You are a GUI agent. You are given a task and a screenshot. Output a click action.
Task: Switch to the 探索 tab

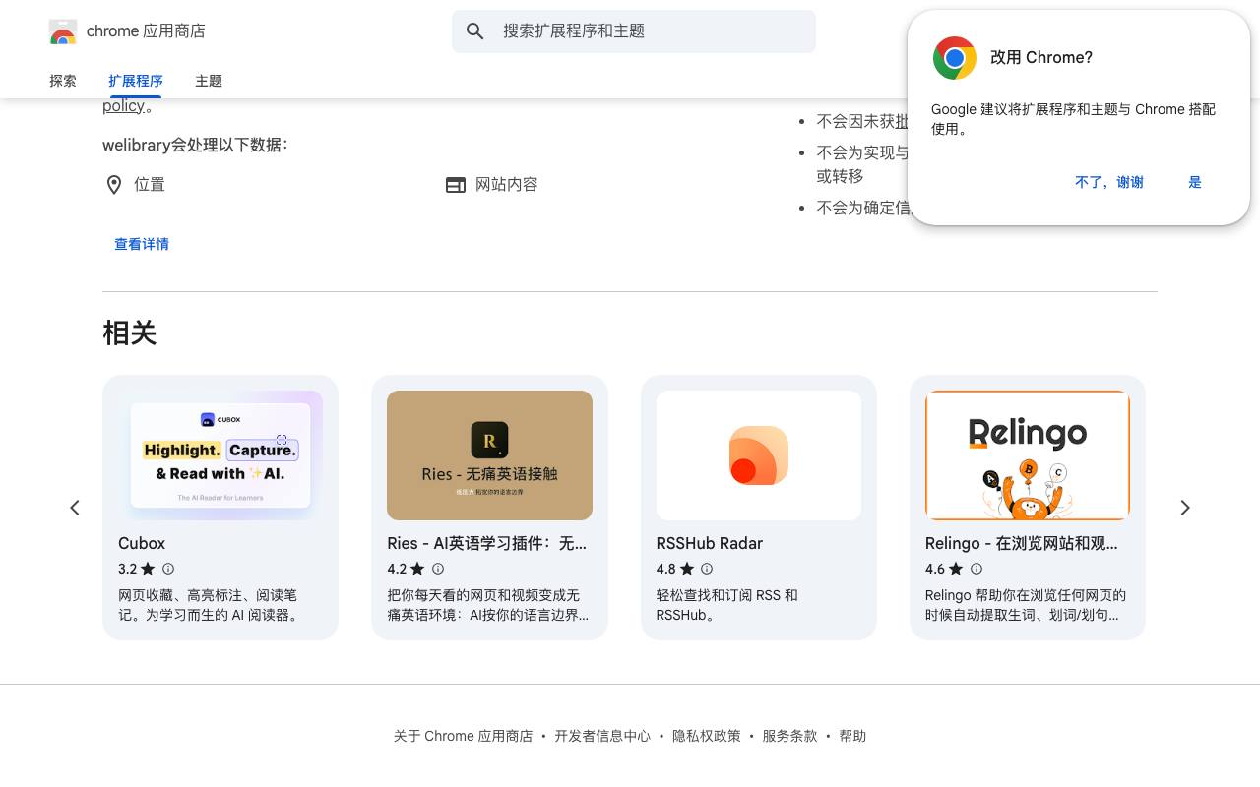63,81
